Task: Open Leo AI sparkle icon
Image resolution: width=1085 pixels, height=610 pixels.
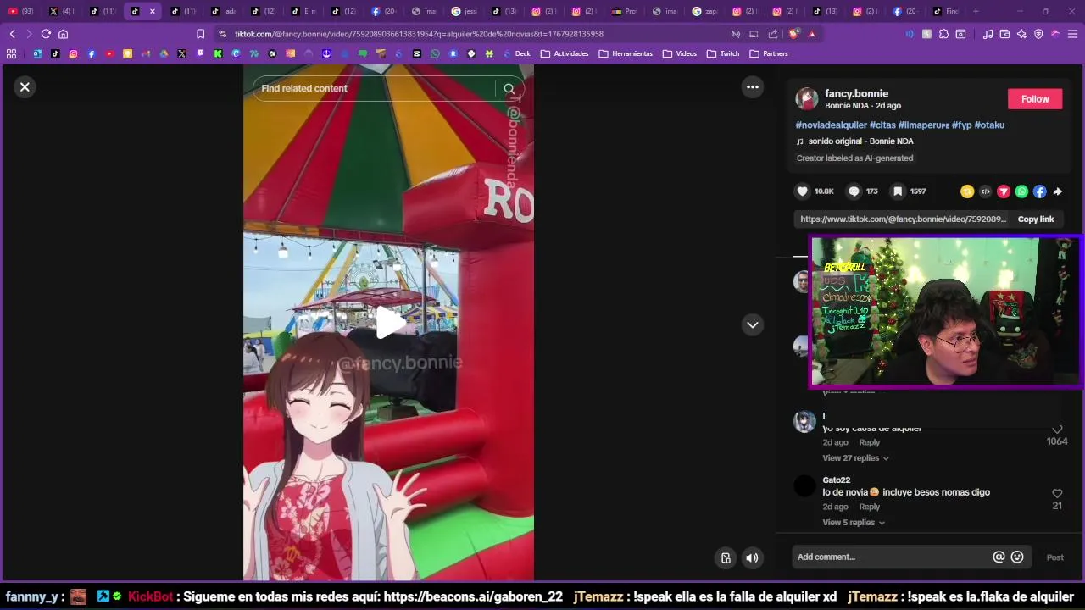Action: [x=1021, y=34]
